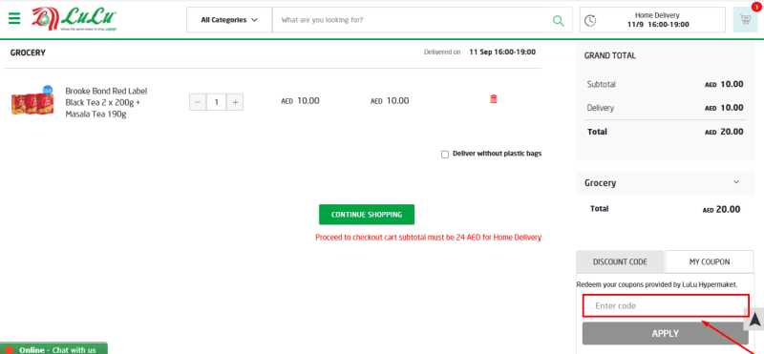The image size is (764, 354).
Task: Click the Subtotal row amount in Grand Total
Action: pyautogui.click(x=724, y=84)
